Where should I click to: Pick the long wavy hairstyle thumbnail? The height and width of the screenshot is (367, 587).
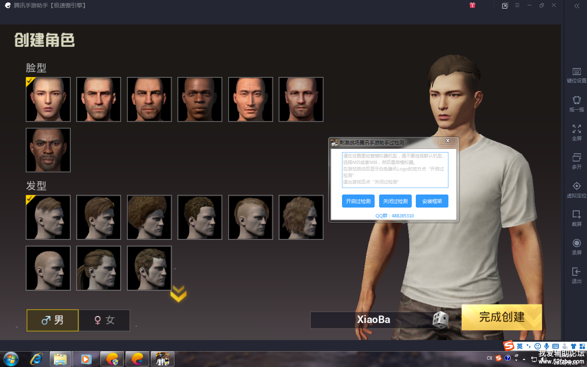(x=301, y=217)
